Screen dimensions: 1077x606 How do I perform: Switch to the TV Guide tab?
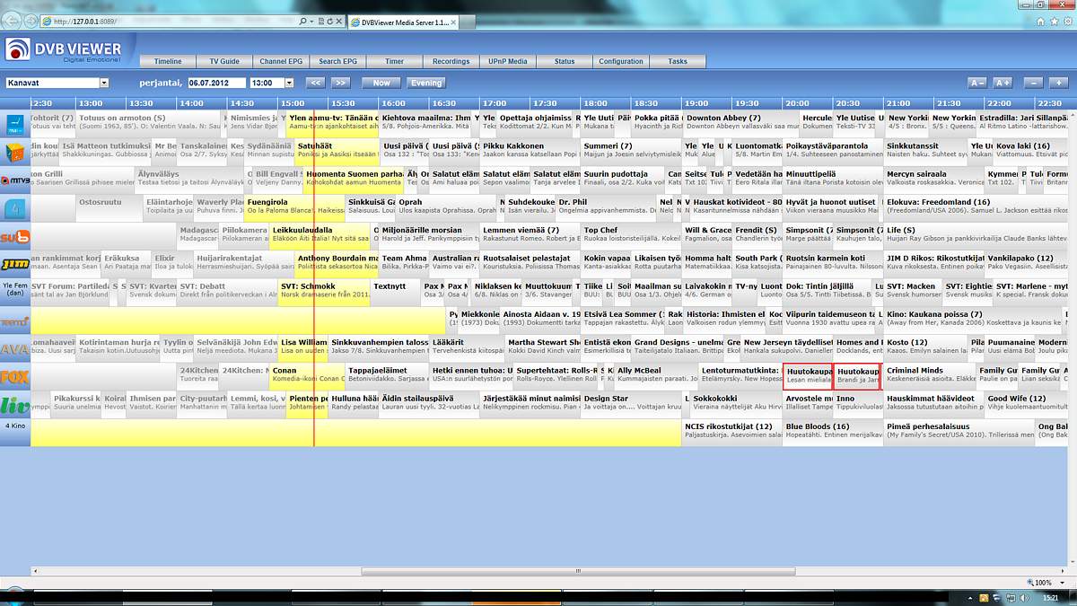pyautogui.click(x=224, y=61)
